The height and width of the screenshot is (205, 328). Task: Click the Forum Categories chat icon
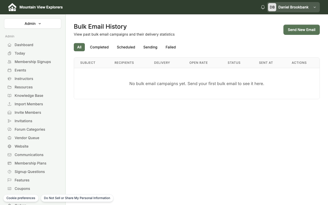[x=9, y=129]
